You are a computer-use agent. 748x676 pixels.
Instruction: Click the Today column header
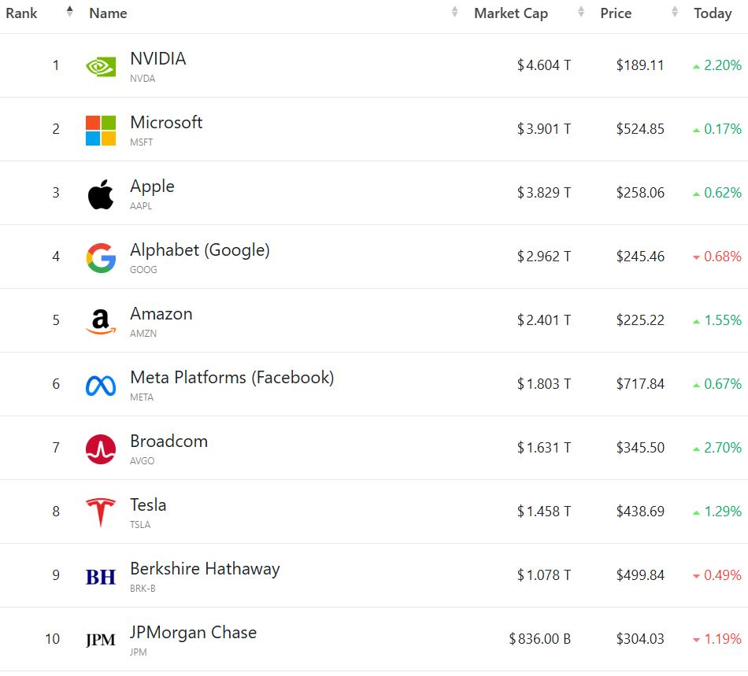click(x=713, y=13)
